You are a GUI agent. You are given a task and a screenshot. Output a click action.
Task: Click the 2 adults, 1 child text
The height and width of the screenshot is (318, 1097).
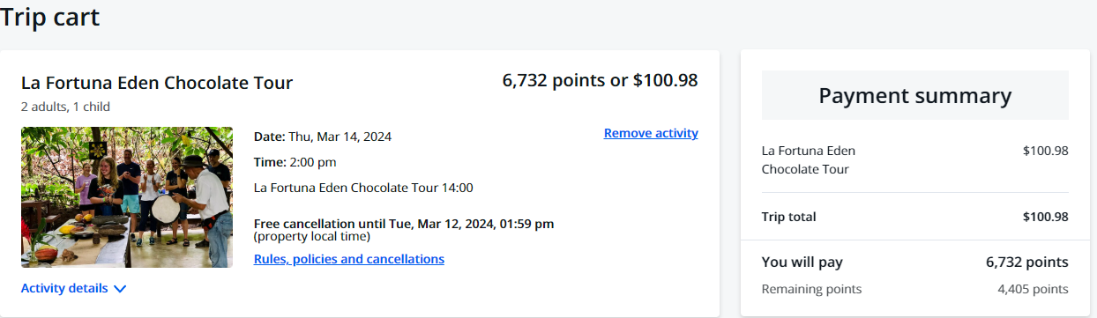click(65, 107)
